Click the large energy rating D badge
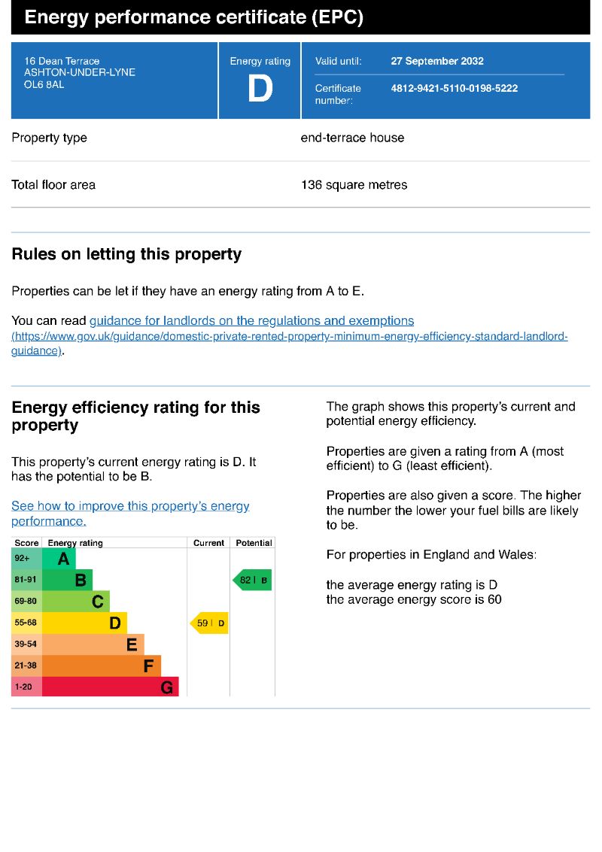The height and width of the screenshot is (852, 602). pos(260,89)
